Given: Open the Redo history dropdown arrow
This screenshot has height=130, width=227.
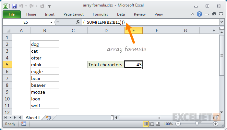Looking at the screenshot, I should [36, 6].
